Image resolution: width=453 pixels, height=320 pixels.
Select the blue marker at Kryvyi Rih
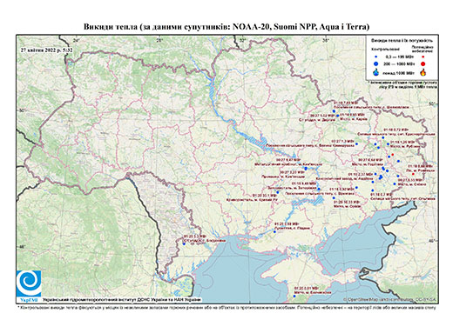(277, 192)
